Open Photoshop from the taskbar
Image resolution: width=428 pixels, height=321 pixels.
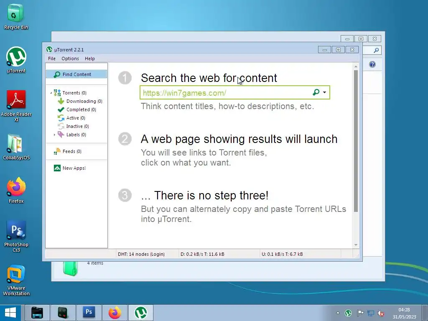(x=89, y=313)
